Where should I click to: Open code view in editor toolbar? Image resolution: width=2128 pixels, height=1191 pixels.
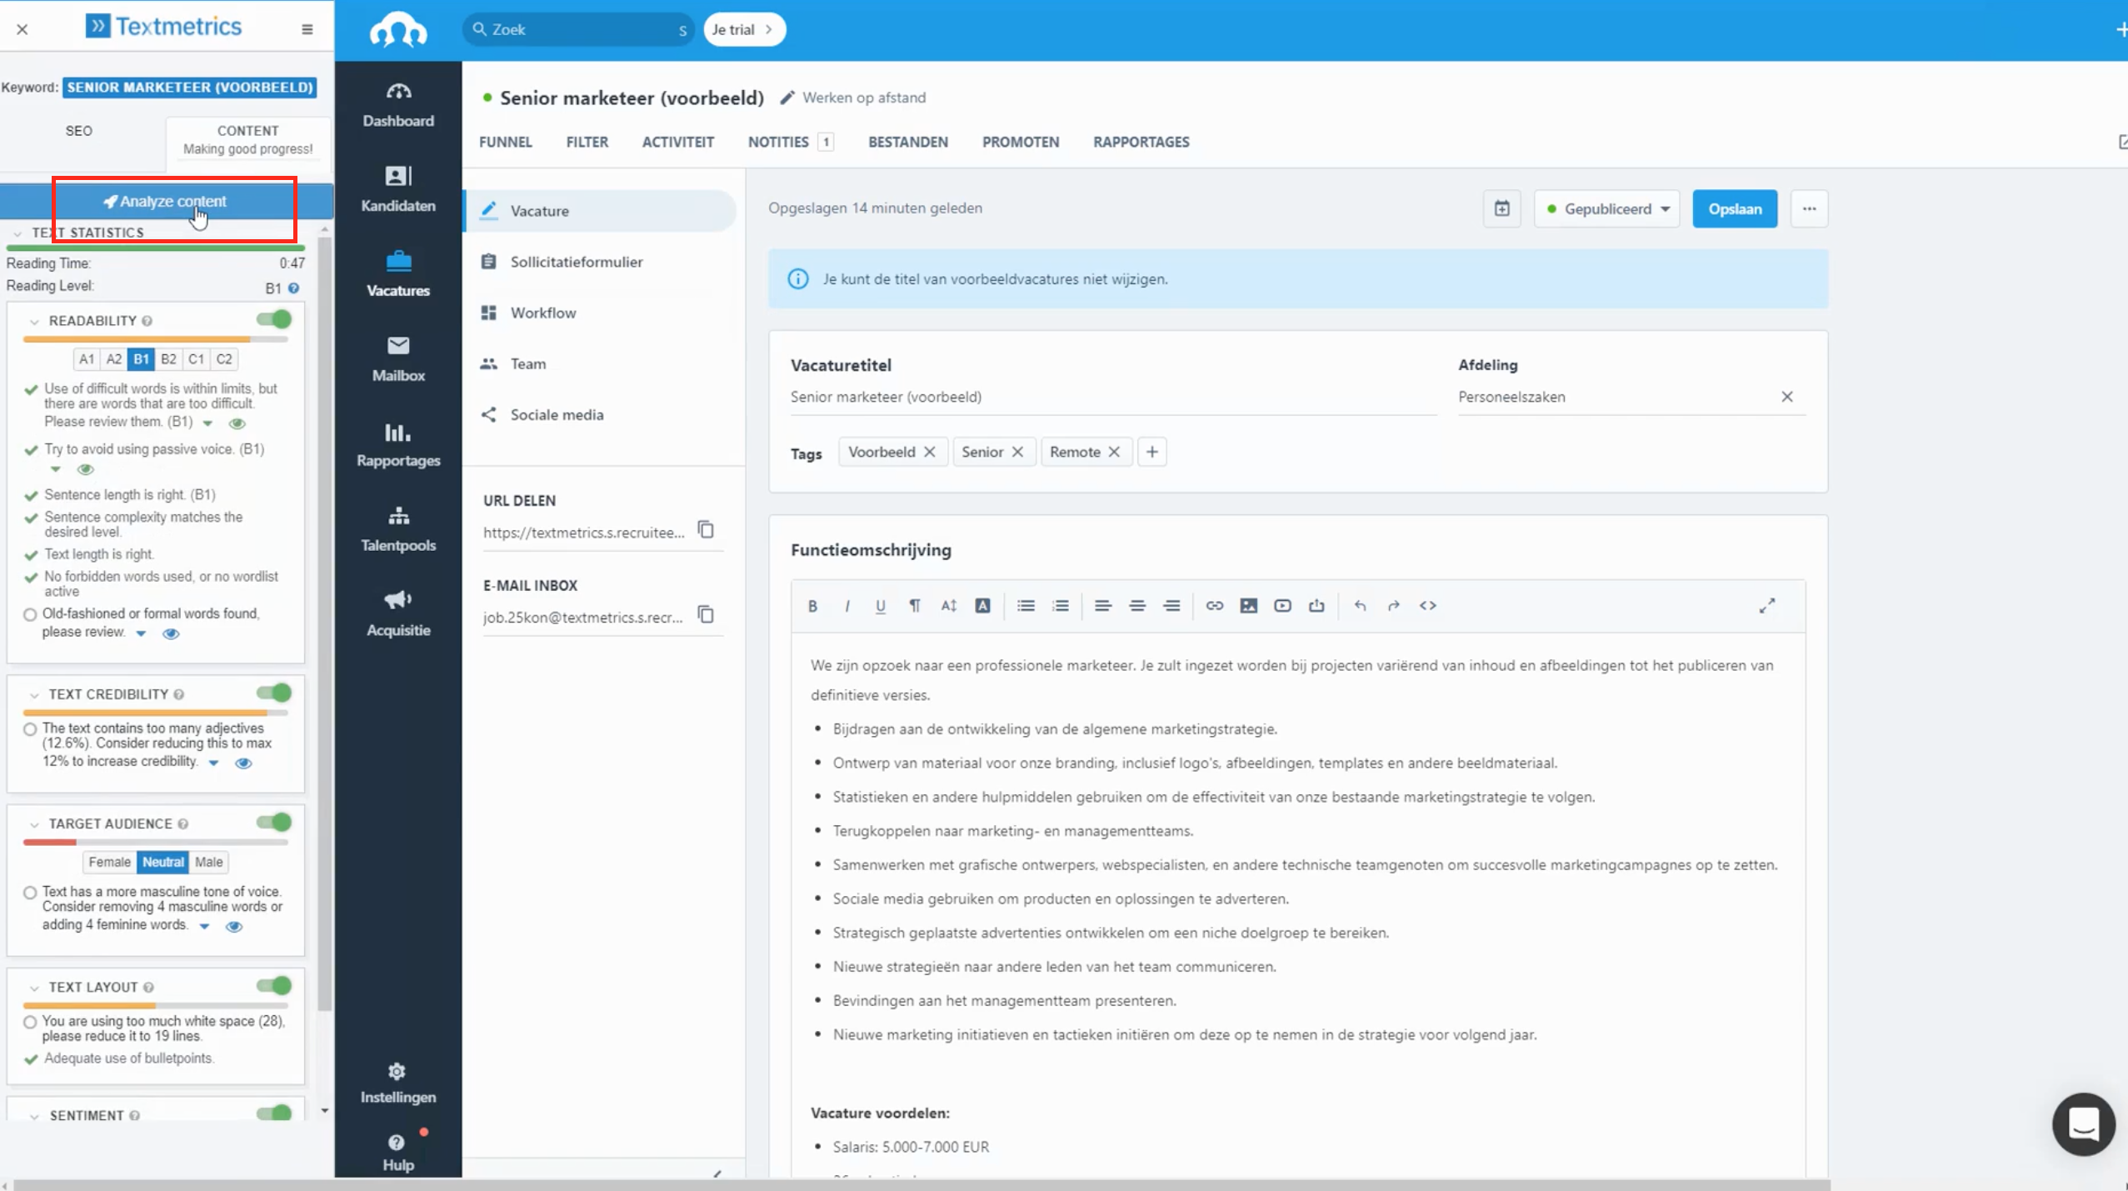(1427, 606)
